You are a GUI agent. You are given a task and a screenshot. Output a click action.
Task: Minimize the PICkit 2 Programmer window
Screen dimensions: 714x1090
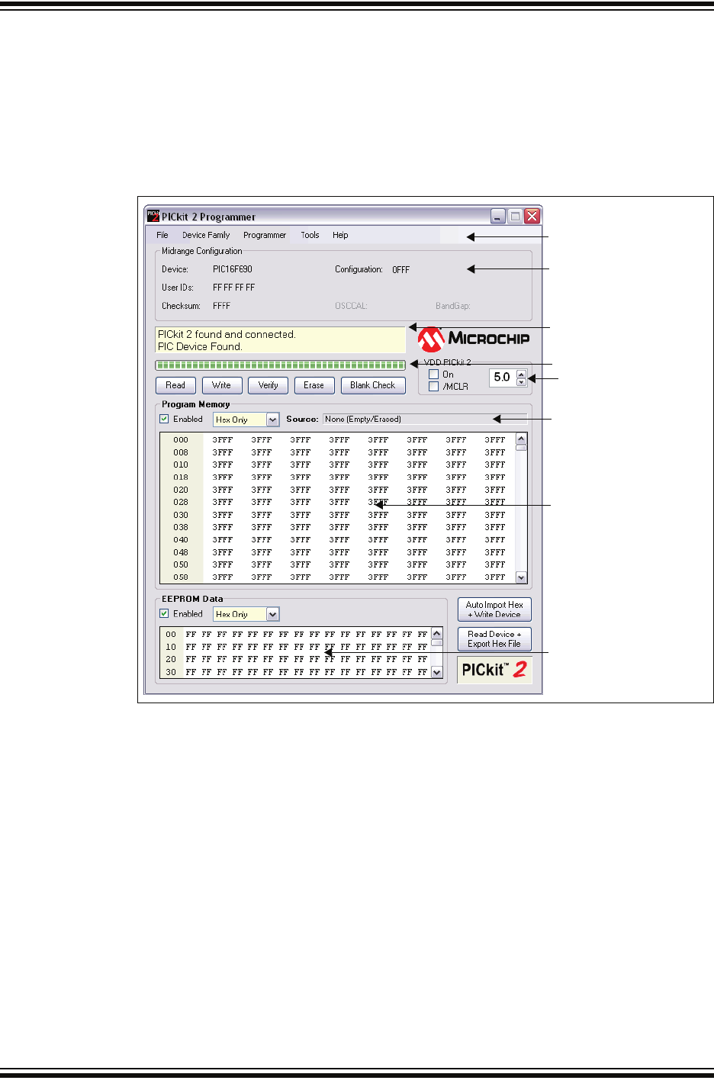[x=497, y=217]
